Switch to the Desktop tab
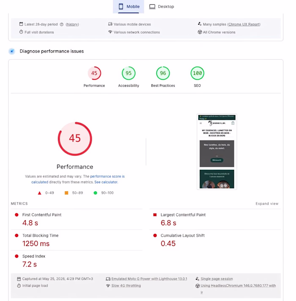This screenshot has height=301, width=296. coord(162,6)
